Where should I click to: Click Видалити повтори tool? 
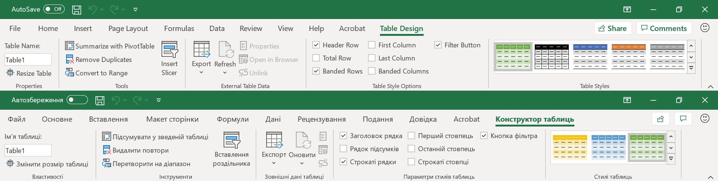click(x=136, y=150)
